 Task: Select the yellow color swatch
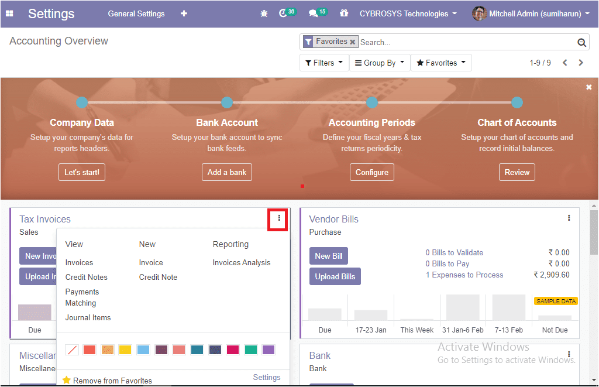[125, 350]
